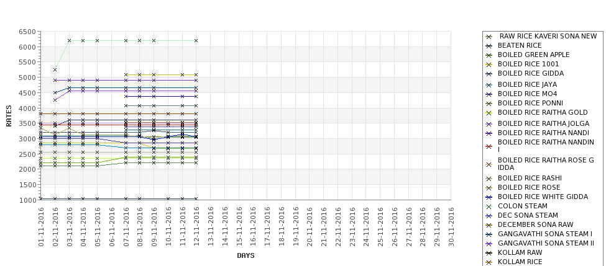Click the 3000 value on y-axis
The height and width of the screenshot is (266, 606).
(27, 139)
